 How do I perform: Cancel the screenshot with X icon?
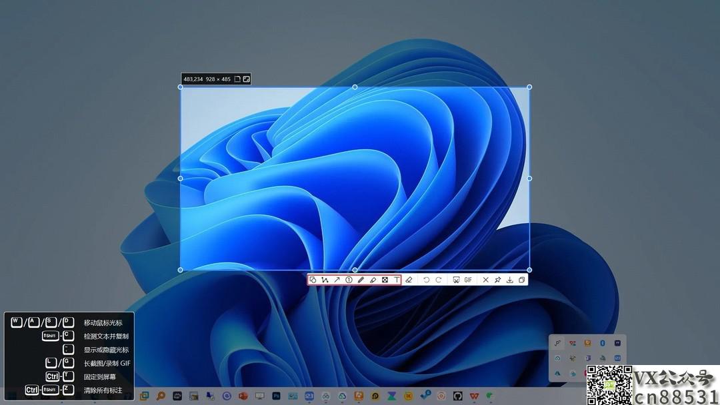pos(485,280)
